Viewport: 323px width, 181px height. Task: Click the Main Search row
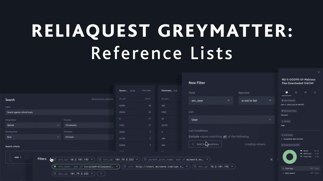(300, 173)
